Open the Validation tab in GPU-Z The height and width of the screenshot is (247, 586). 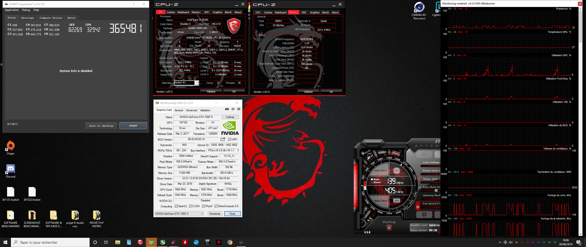pos(205,110)
